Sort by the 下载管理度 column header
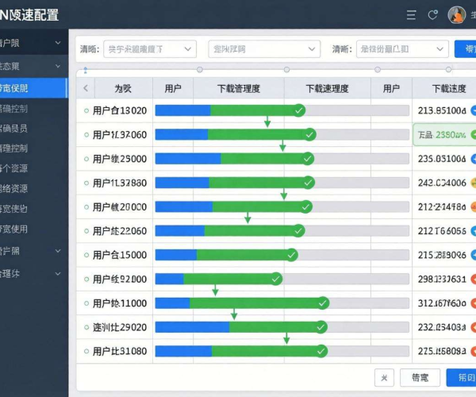The image size is (476, 397). click(239, 88)
